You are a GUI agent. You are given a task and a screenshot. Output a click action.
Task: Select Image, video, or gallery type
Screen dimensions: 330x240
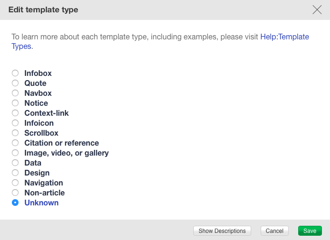15,153
